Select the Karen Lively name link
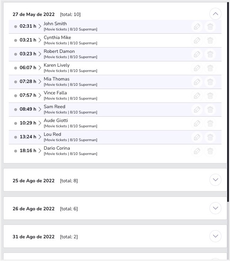230x261 pixels. click(56, 65)
